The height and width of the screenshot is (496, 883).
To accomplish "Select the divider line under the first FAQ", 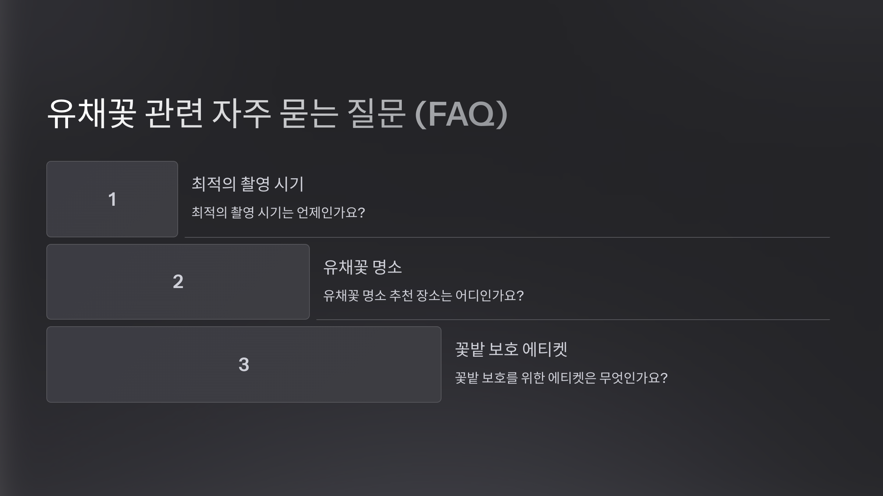I will (x=507, y=237).
